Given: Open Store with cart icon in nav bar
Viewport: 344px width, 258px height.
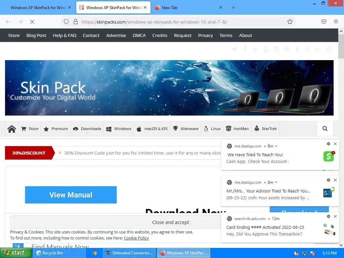Looking at the screenshot, I should pos(30,129).
